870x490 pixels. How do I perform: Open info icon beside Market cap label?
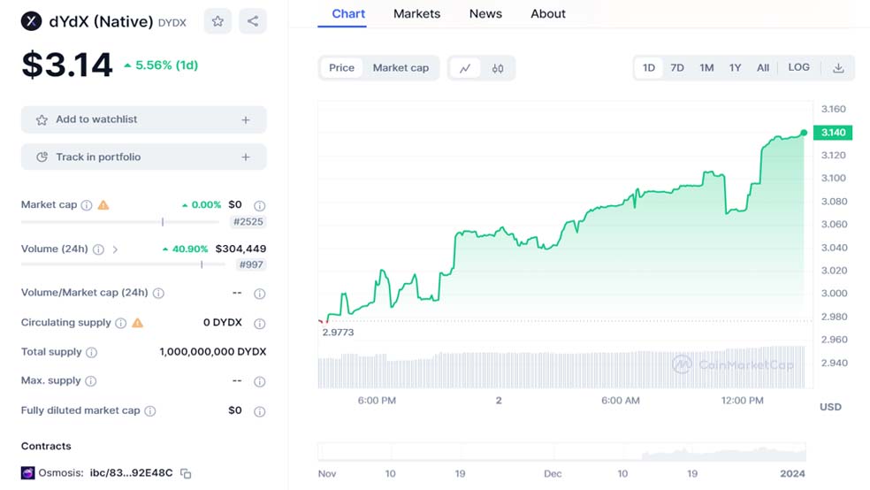pos(87,205)
